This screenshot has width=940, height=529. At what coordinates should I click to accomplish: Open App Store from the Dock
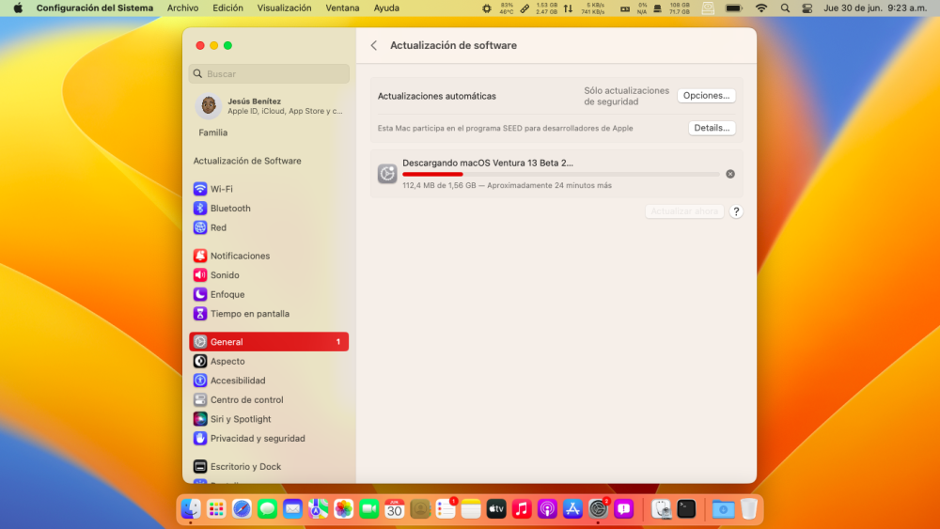click(572, 509)
